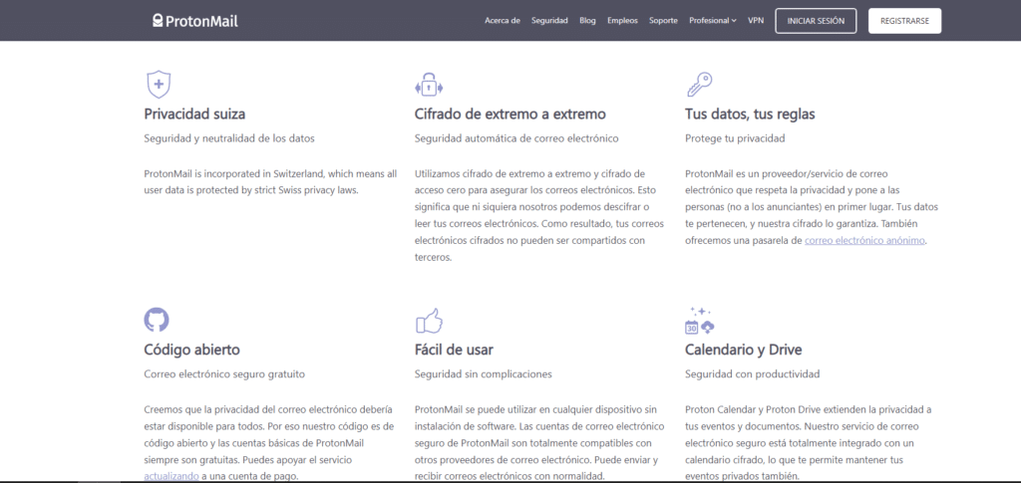Follow the actualizando link
The image size is (1021, 483).
tap(171, 476)
